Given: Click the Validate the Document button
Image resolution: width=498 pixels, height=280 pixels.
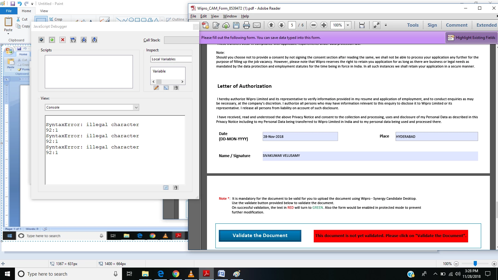Looking at the screenshot, I should point(260,236).
